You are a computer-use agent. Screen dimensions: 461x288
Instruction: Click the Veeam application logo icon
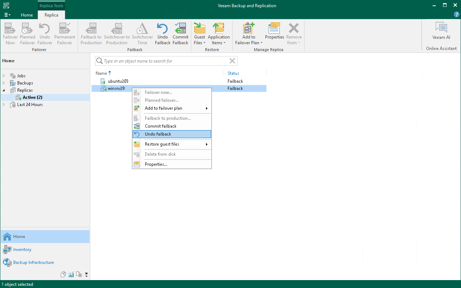point(6,5)
